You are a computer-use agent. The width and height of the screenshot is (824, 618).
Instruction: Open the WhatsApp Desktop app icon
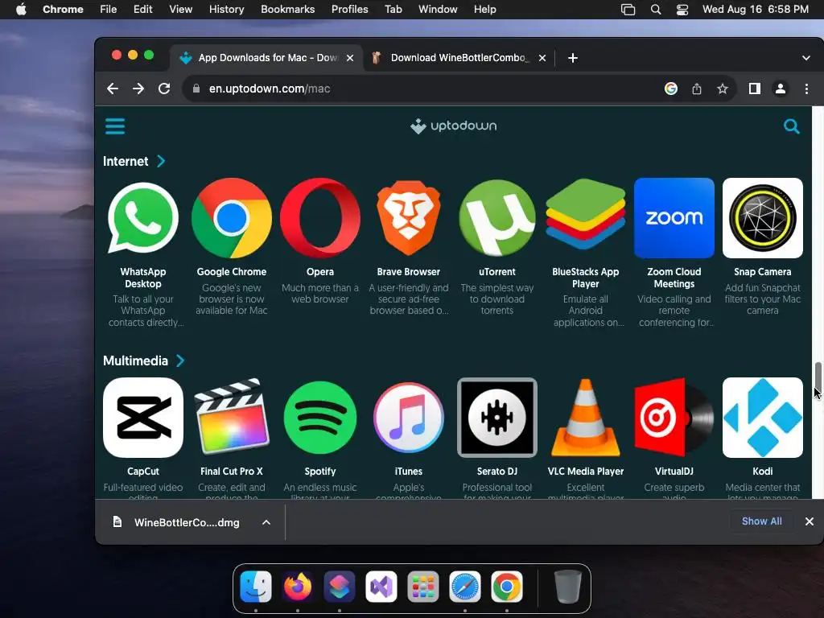(143, 218)
